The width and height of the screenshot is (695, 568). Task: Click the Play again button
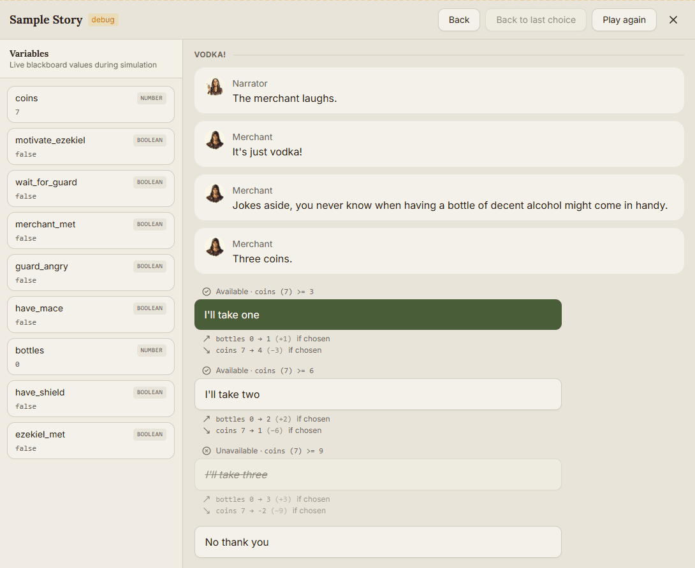[624, 20]
